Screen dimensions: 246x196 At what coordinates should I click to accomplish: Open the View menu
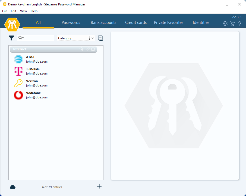coord(23,11)
